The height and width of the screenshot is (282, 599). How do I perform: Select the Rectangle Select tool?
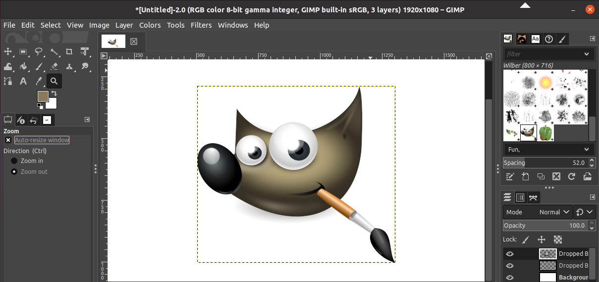click(x=23, y=51)
